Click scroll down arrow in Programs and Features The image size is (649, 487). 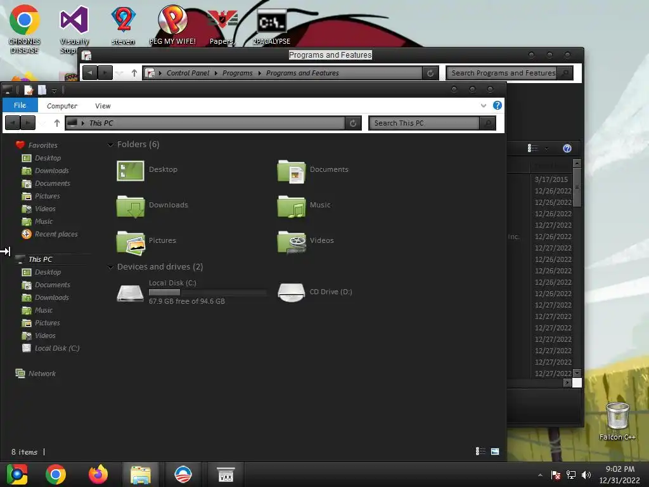(x=577, y=373)
